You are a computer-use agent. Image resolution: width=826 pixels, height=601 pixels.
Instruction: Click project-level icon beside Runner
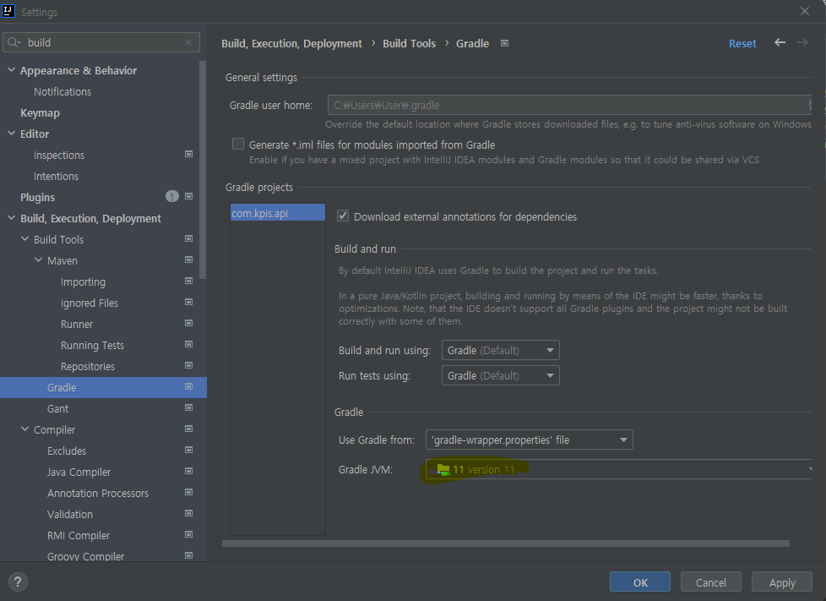pos(188,323)
